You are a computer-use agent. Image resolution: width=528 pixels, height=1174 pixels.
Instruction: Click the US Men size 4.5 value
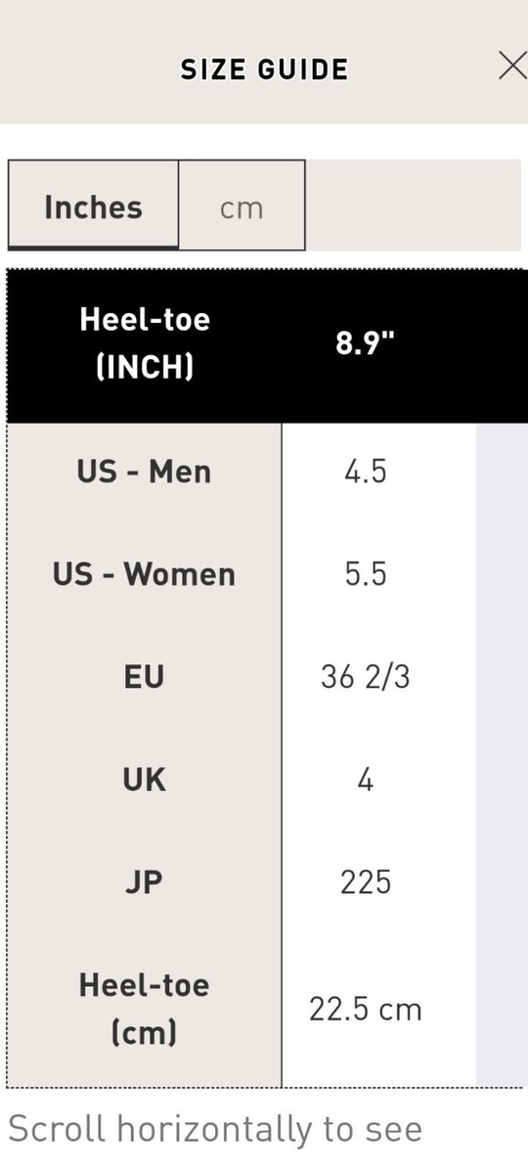pos(366,472)
